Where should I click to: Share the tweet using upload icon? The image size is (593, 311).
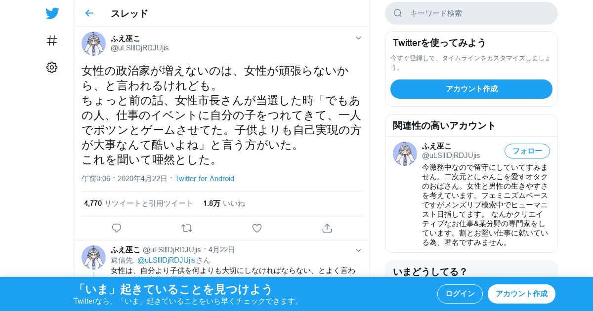click(x=327, y=228)
